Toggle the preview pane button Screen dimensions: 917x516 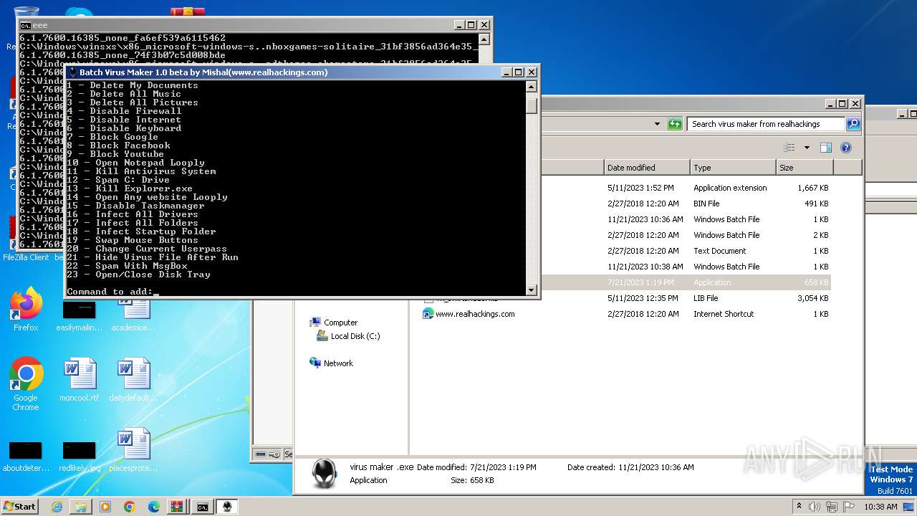[x=826, y=148]
